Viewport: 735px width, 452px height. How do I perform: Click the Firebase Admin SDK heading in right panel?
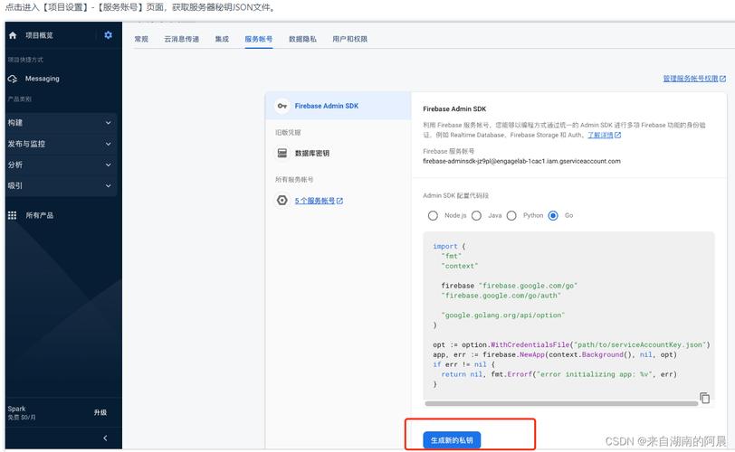[454, 108]
